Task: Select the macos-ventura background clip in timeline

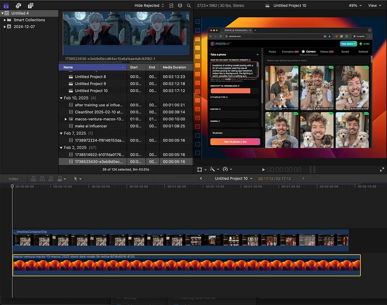Action: (186, 266)
